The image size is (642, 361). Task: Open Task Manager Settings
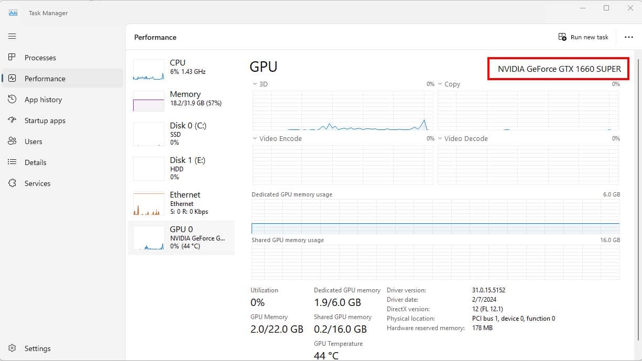12,348
